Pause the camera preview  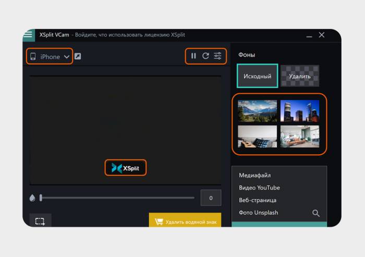pyautogui.click(x=193, y=56)
